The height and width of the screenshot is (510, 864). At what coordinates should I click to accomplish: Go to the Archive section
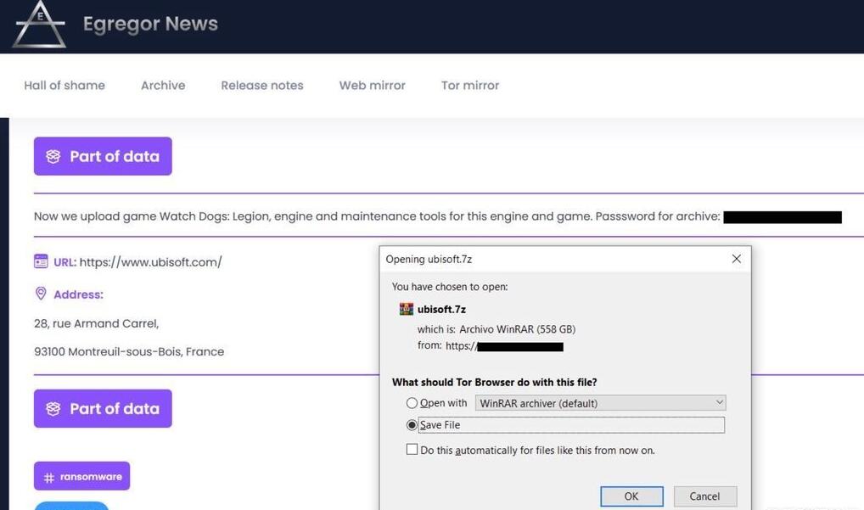(163, 86)
